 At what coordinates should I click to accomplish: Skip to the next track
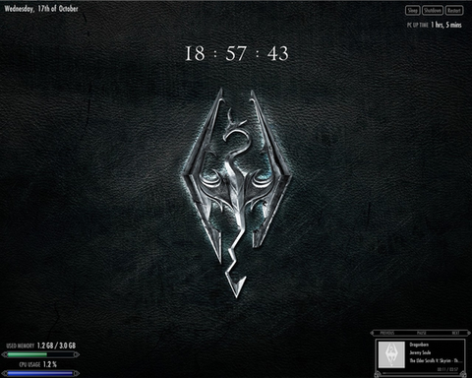[x=455, y=333]
